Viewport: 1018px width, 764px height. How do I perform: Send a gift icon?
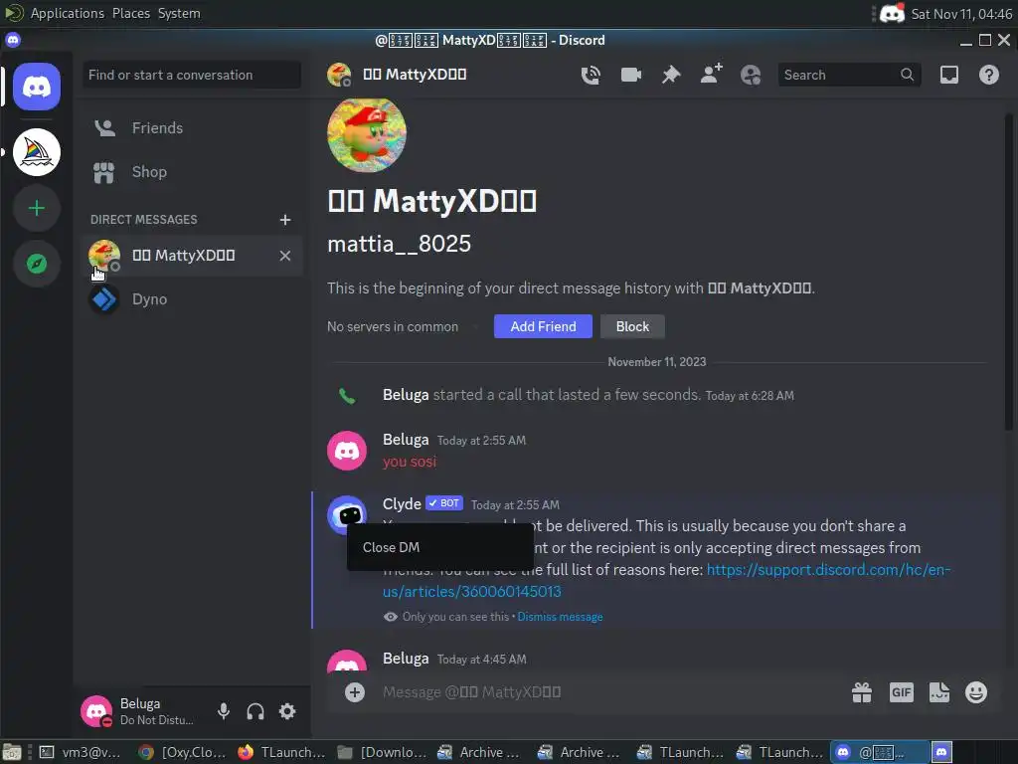coord(862,692)
